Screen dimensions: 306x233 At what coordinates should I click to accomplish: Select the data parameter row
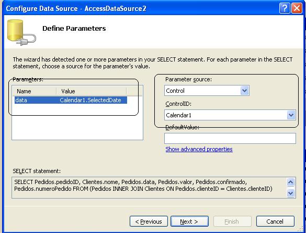click(x=71, y=100)
